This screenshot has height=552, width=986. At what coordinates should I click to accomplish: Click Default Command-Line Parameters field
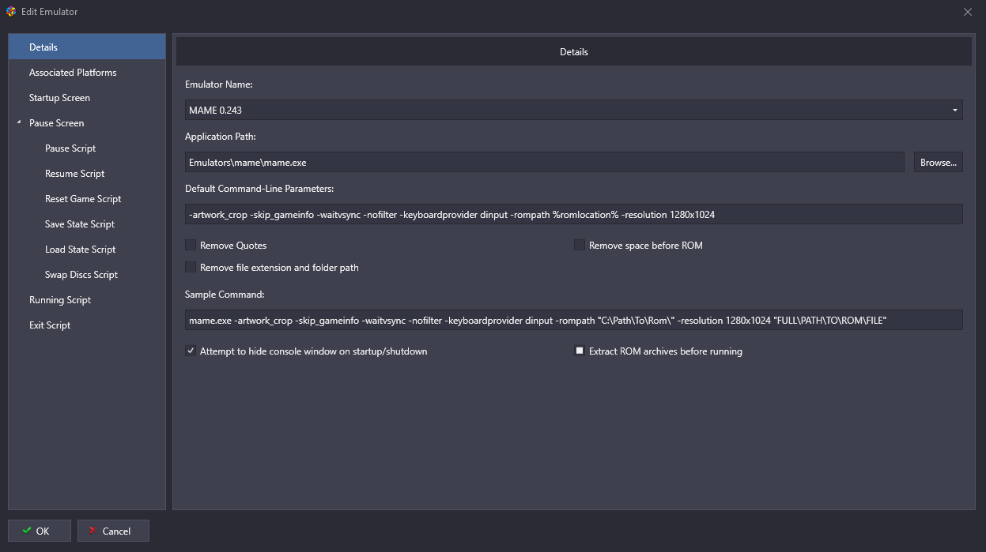573,214
